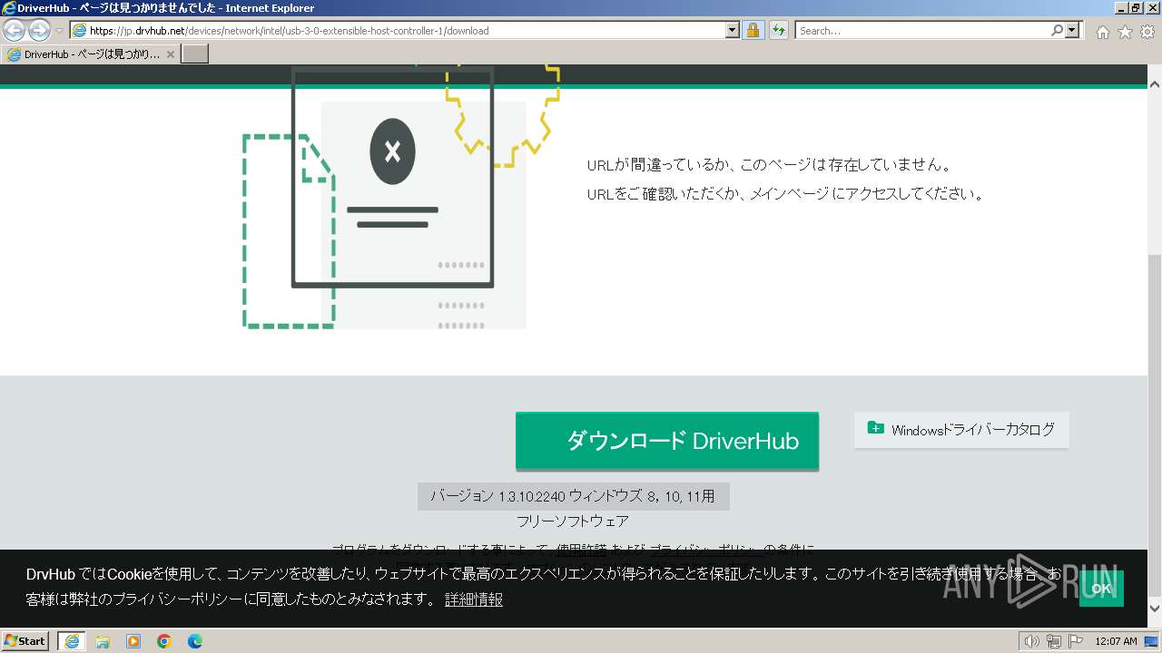Click the 詳細情報 cookie link
The width and height of the screenshot is (1162, 653).
click(x=474, y=599)
